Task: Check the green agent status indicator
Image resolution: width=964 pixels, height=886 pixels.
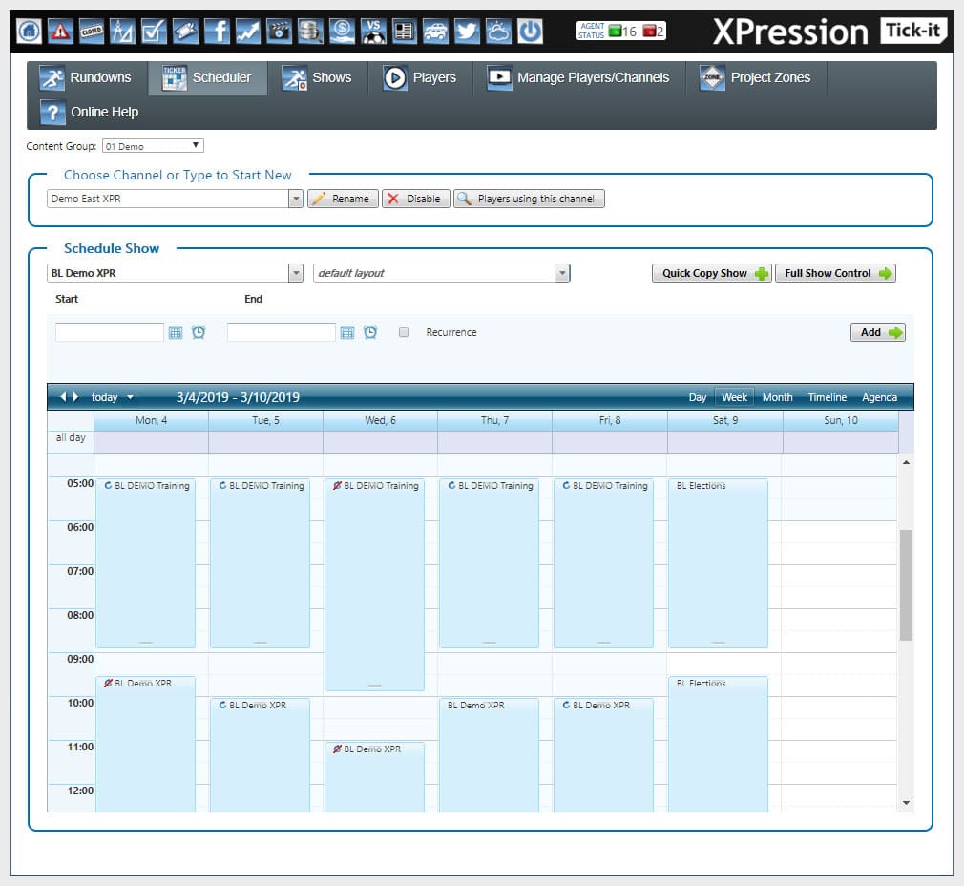Action: pos(615,31)
